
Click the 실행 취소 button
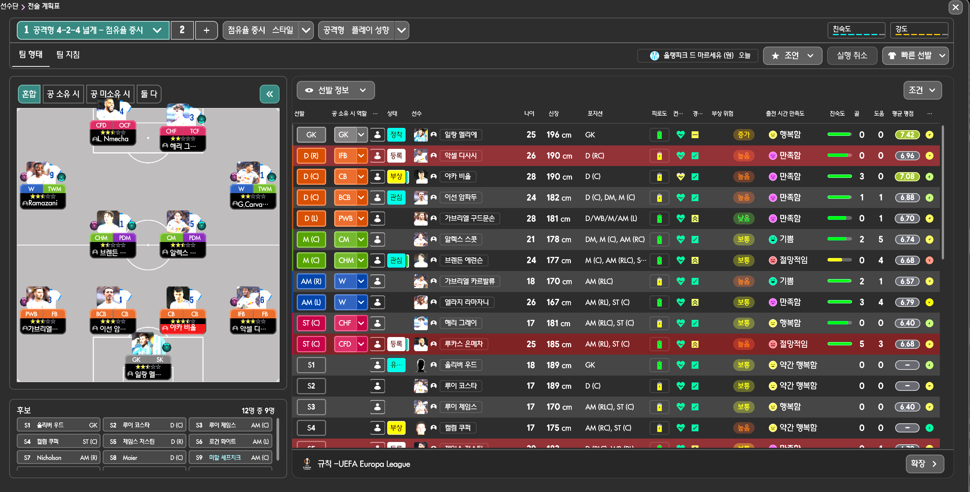coord(852,56)
